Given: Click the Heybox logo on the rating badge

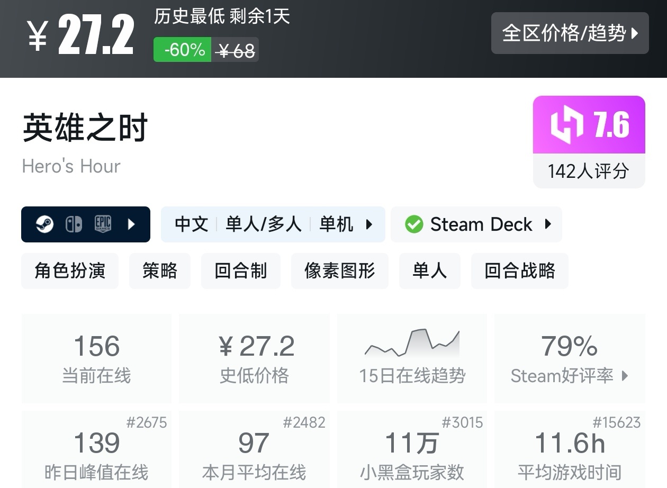Looking at the screenshot, I should pyautogui.click(x=566, y=125).
